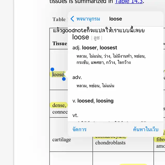The height and width of the screenshot is (165, 165).
Task: Tap the Thai adverb definition หลวม, หย่อน, ไม่แน่น
Action: 95,86
